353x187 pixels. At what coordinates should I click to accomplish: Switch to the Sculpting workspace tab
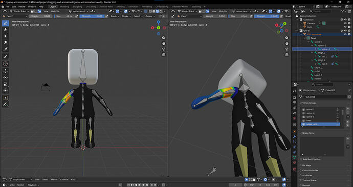77,7
